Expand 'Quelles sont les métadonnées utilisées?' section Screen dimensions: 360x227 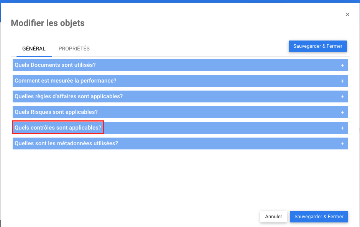click(x=66, y=143)
